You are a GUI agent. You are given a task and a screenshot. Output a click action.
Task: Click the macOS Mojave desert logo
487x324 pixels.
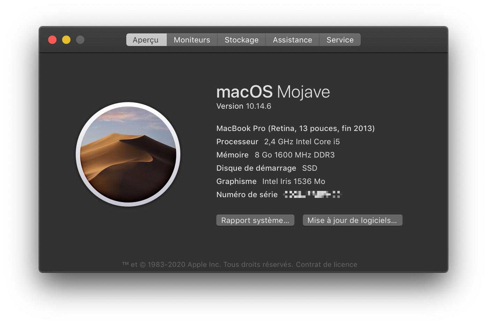(128, 154)
